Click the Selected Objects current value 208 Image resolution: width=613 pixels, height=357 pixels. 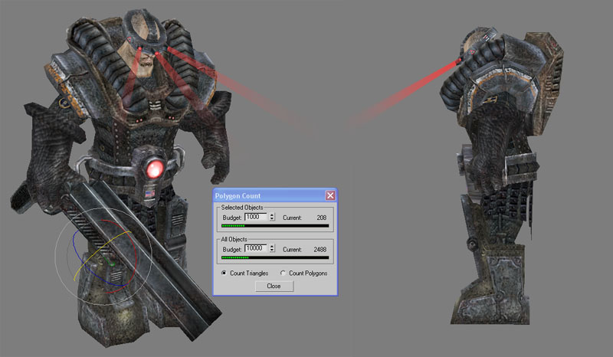pos(321,218)
